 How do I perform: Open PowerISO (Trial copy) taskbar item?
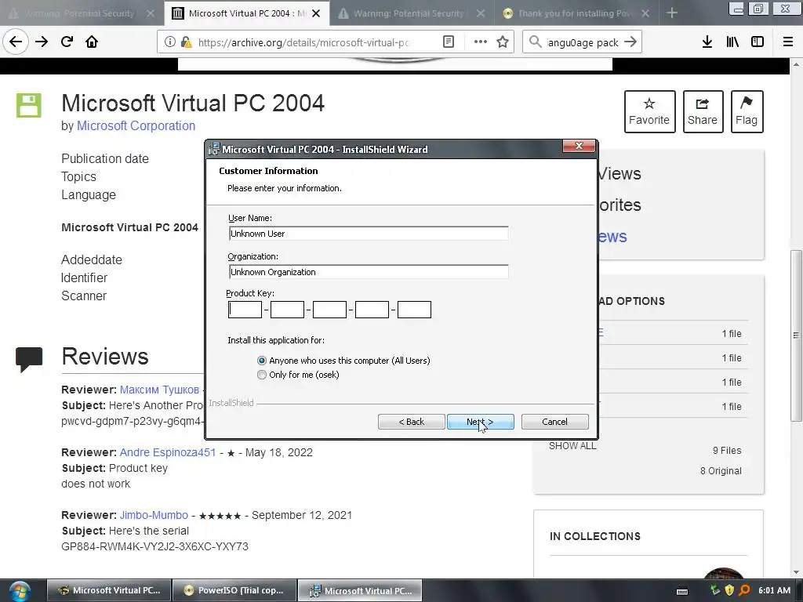[234, 591]
